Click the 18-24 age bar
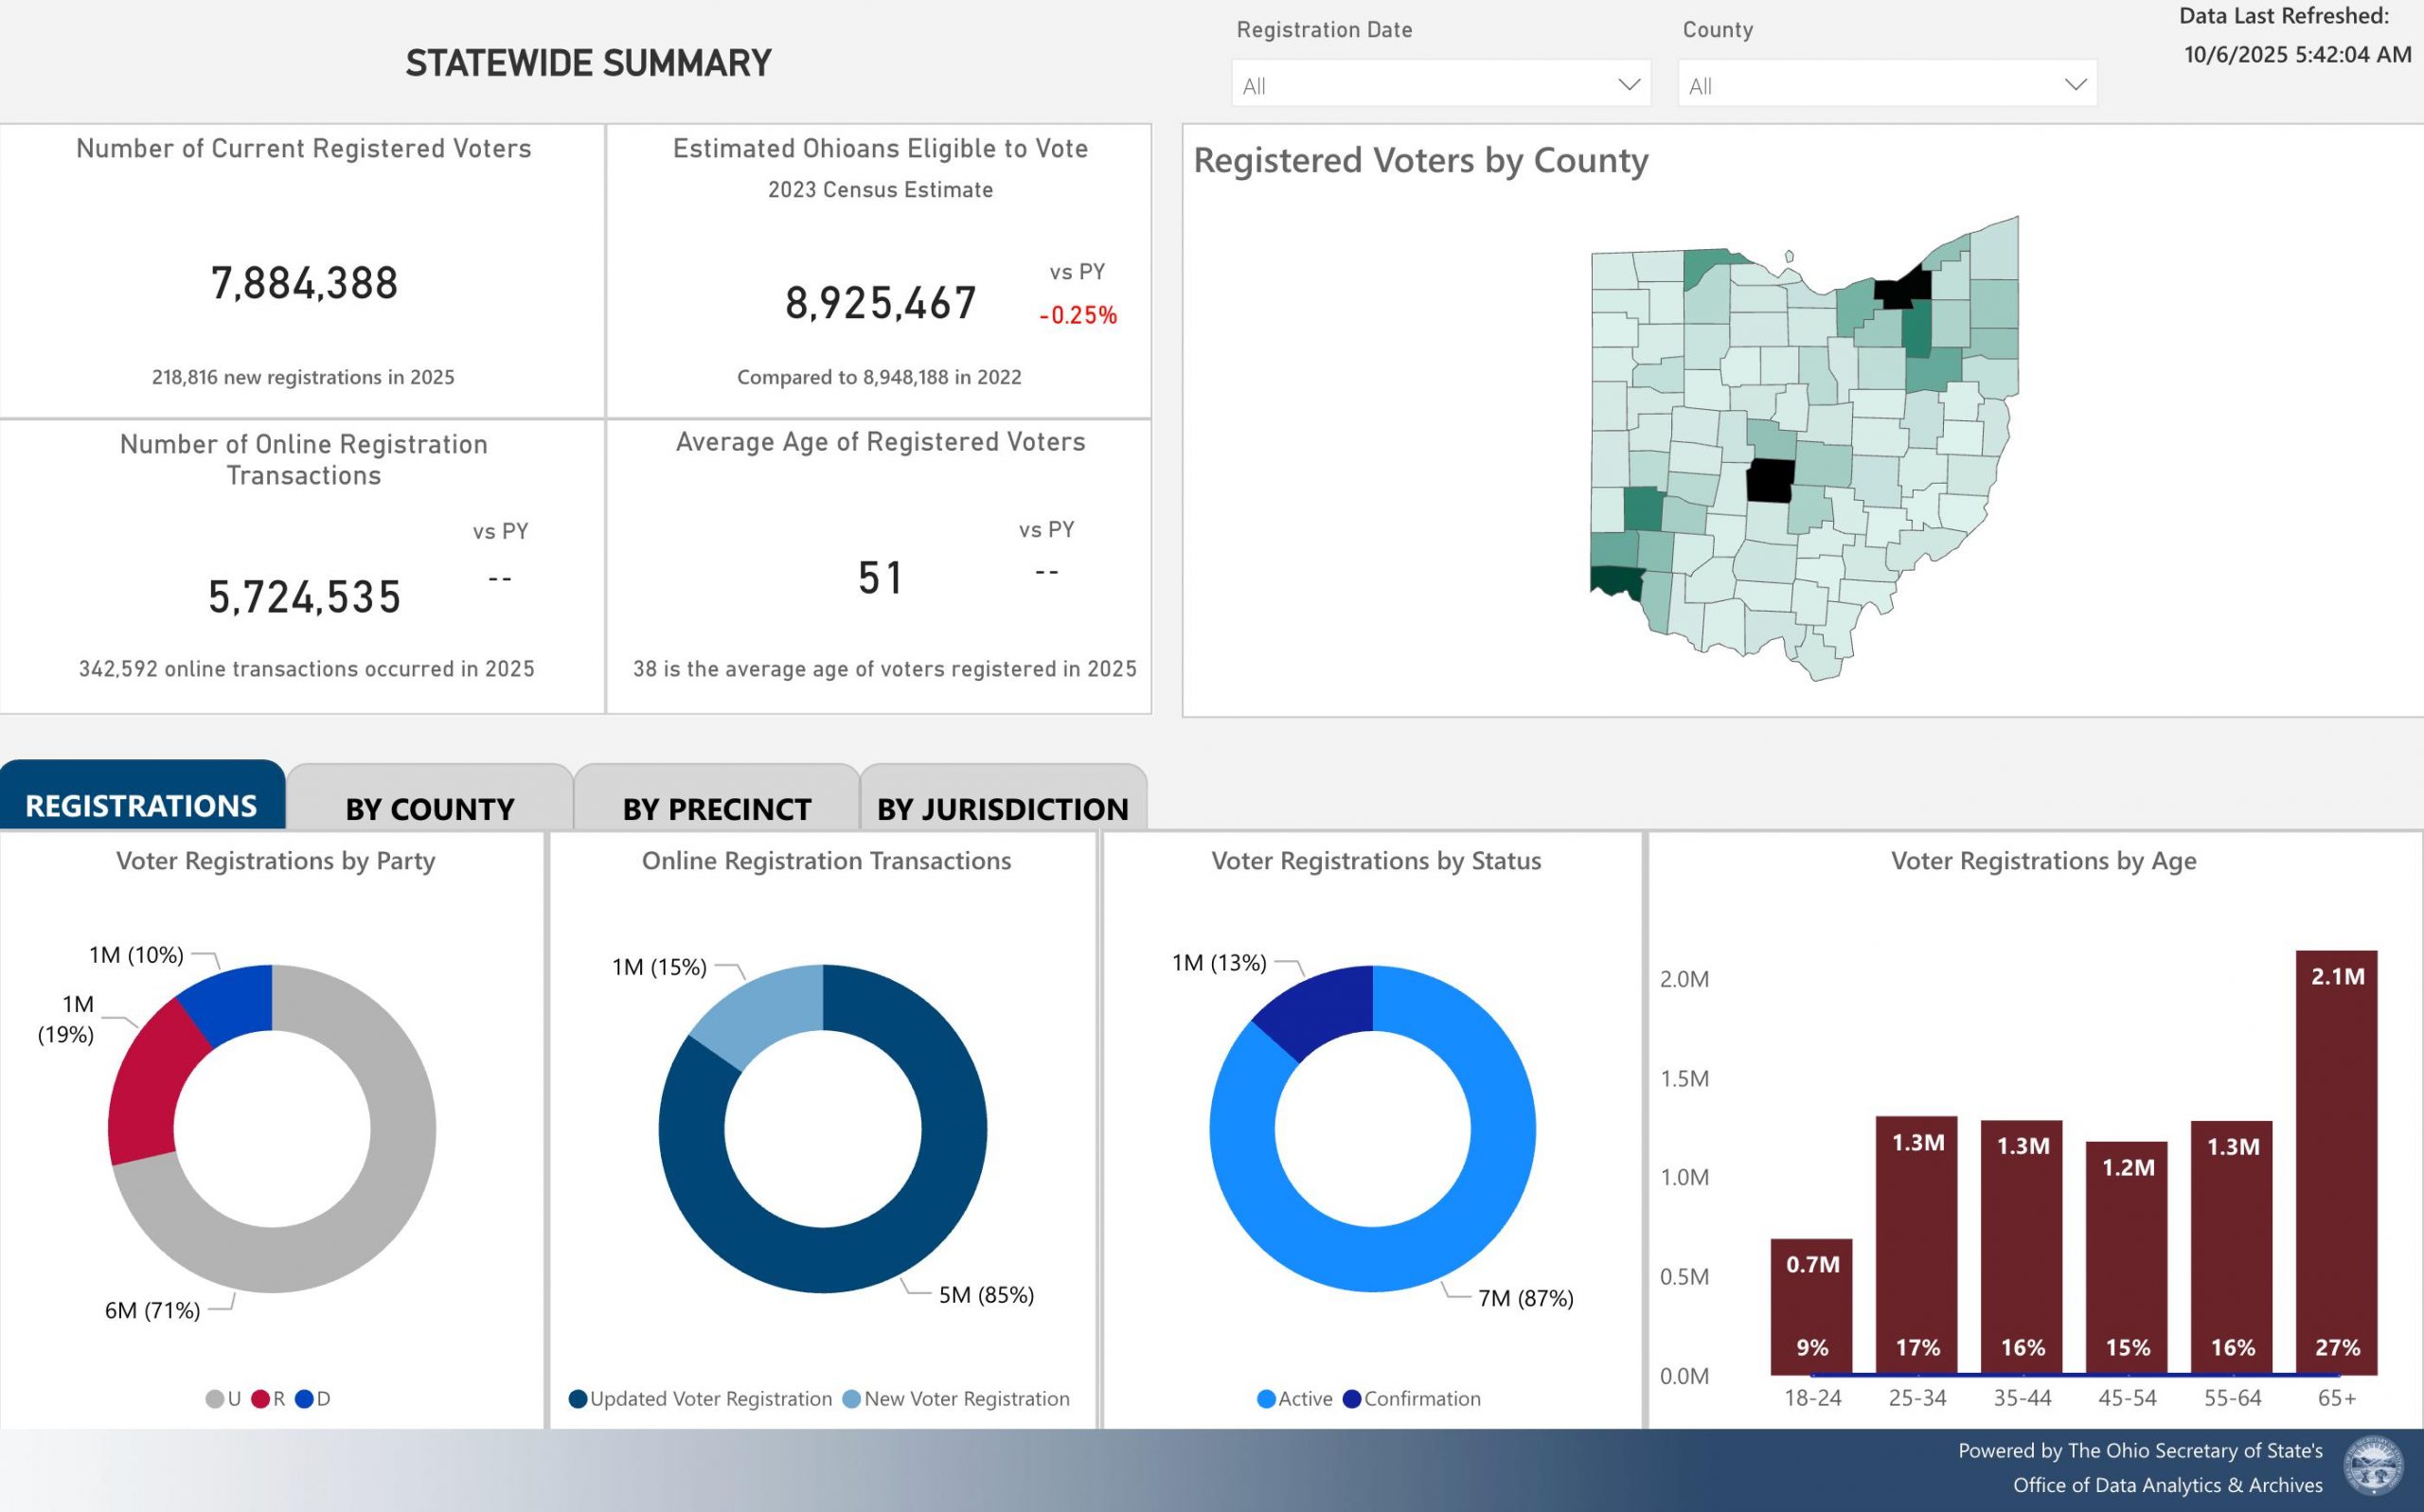This screenshot has height=1512, width=2424. (x=1811, y=1305)
